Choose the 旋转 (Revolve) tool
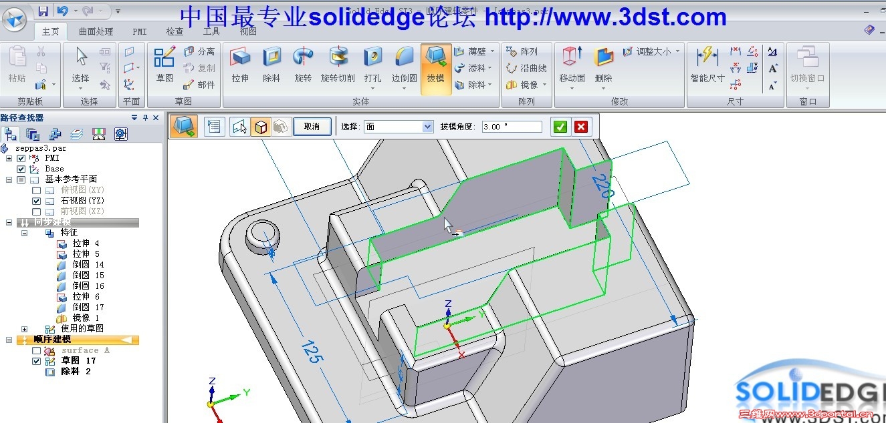Screen dimensions: 886x423 point(303,66)
